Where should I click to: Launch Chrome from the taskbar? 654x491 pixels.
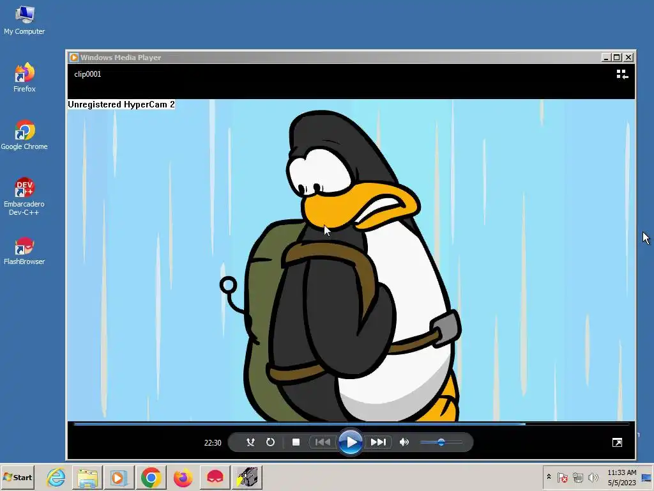[151, 477]
